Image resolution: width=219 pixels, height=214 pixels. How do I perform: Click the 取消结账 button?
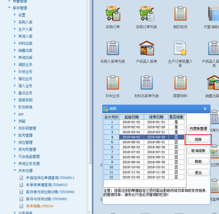tap(198, 151)
